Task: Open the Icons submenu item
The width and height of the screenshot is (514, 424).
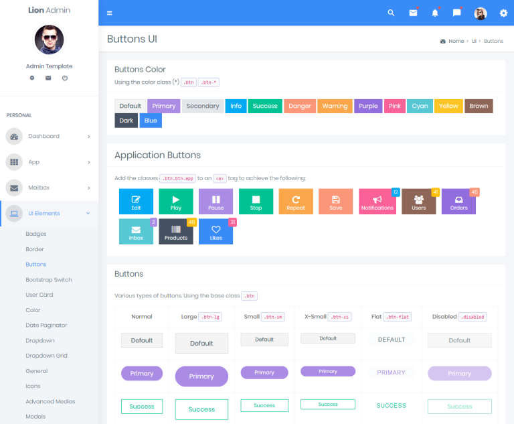Action: 33,386
